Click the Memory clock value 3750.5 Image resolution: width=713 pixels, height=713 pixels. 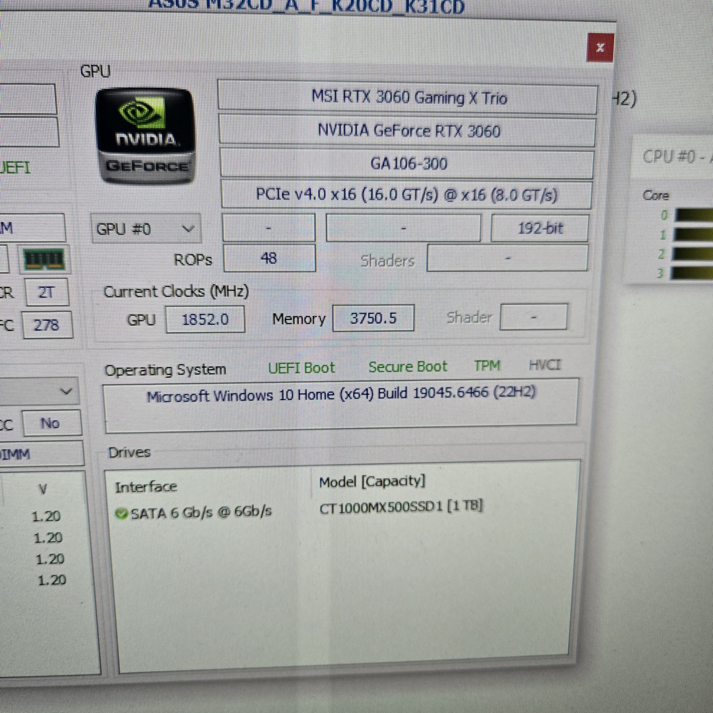point(373,318)
